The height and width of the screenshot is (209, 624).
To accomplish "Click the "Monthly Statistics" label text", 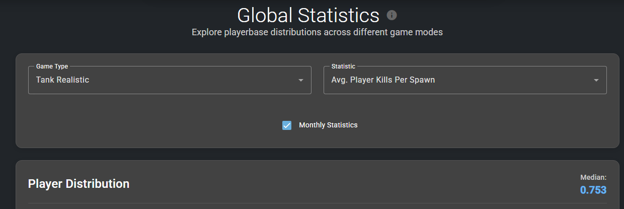I will click(328, 125).
